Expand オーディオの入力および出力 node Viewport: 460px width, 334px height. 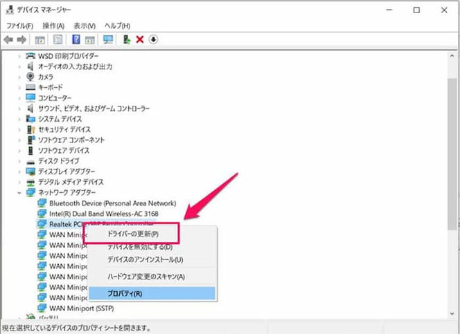19,66
